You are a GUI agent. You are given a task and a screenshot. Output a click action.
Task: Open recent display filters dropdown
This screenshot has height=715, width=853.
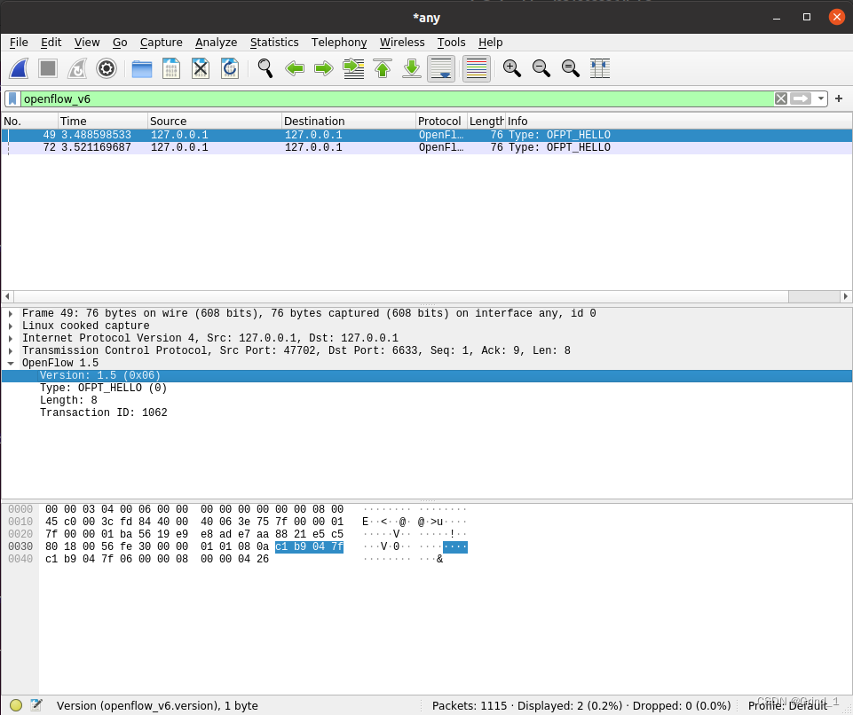click(x=821, y=99)
